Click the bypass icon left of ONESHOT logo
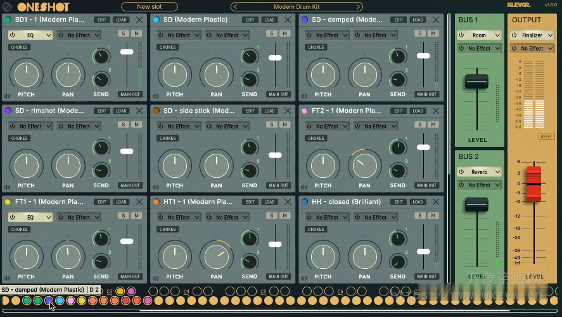562x317 pixels. [7, 7]
